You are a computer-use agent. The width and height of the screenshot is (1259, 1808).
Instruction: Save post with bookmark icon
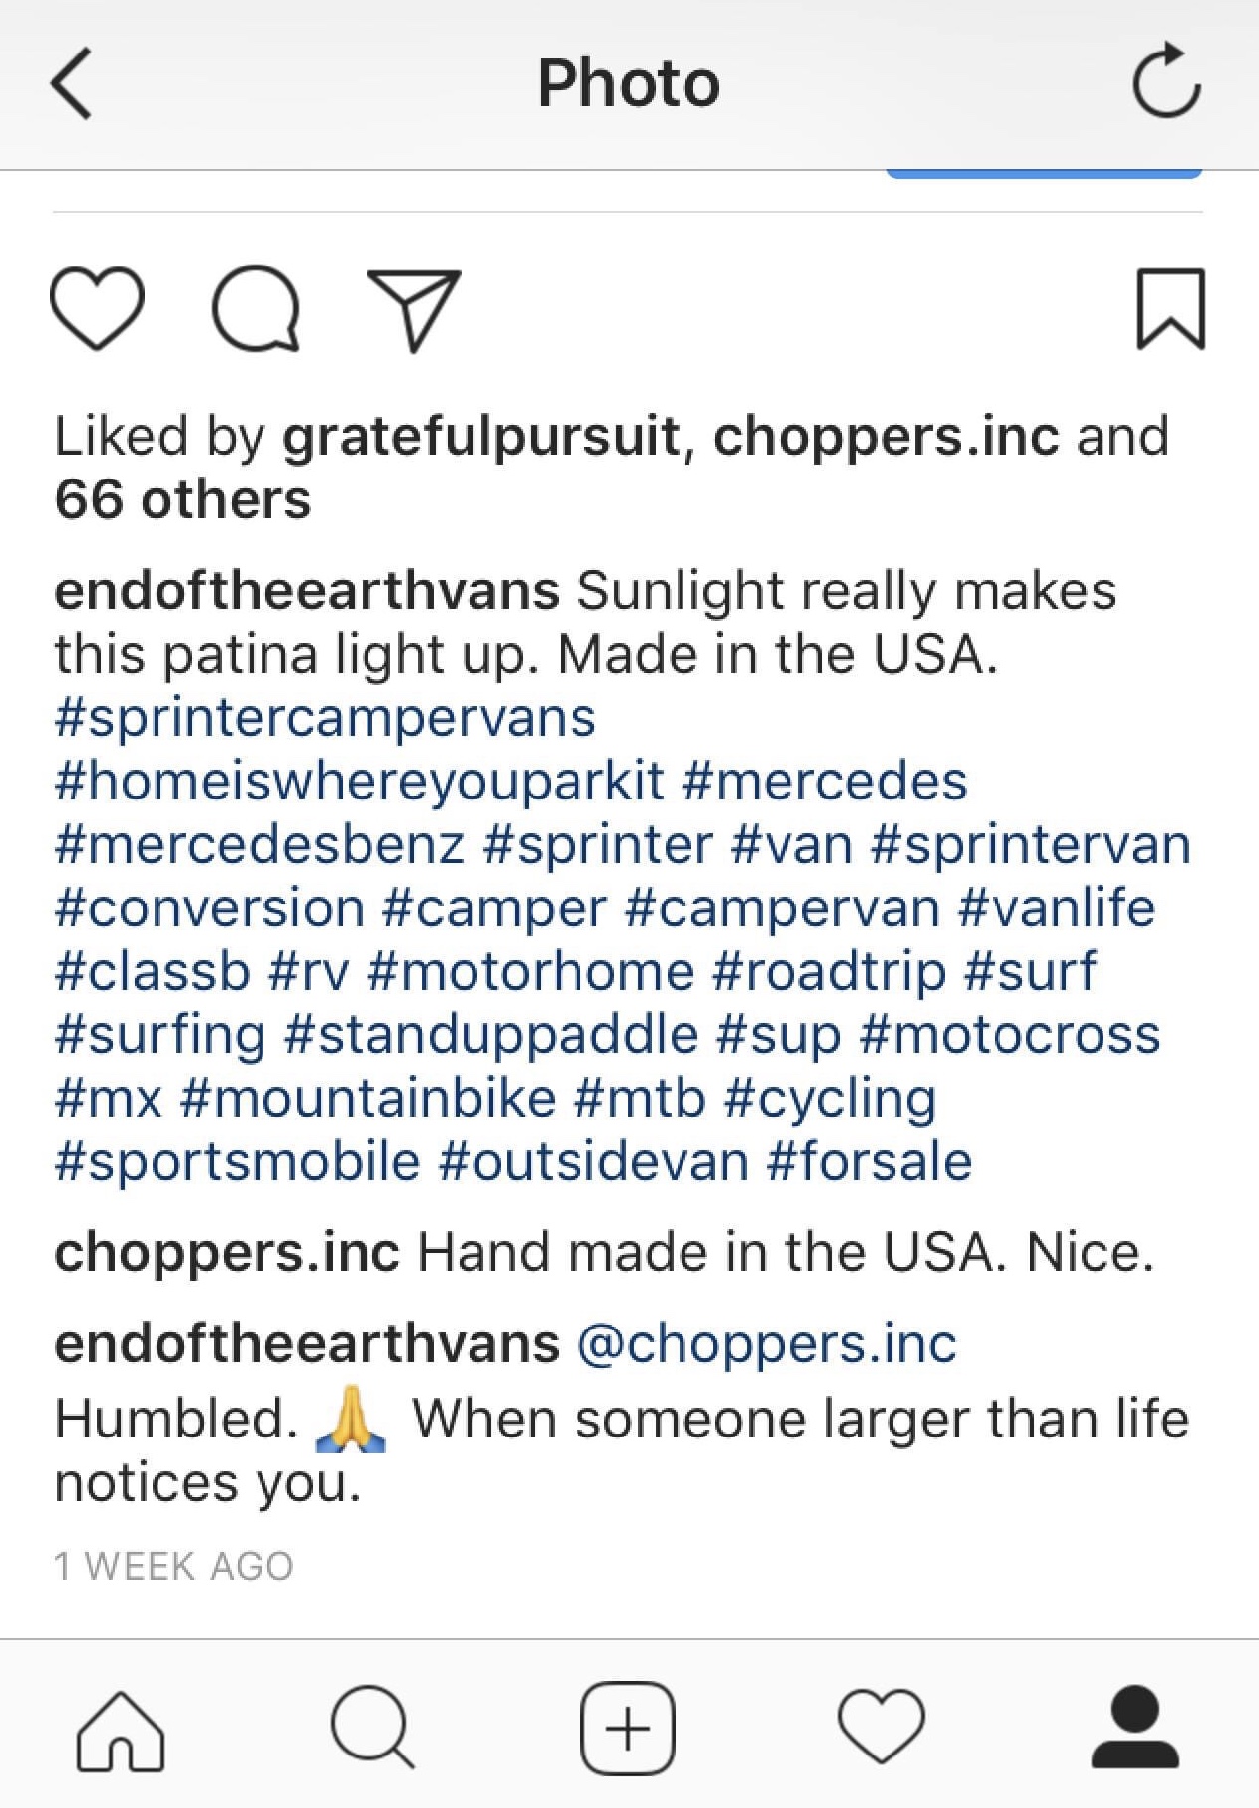1170,308
